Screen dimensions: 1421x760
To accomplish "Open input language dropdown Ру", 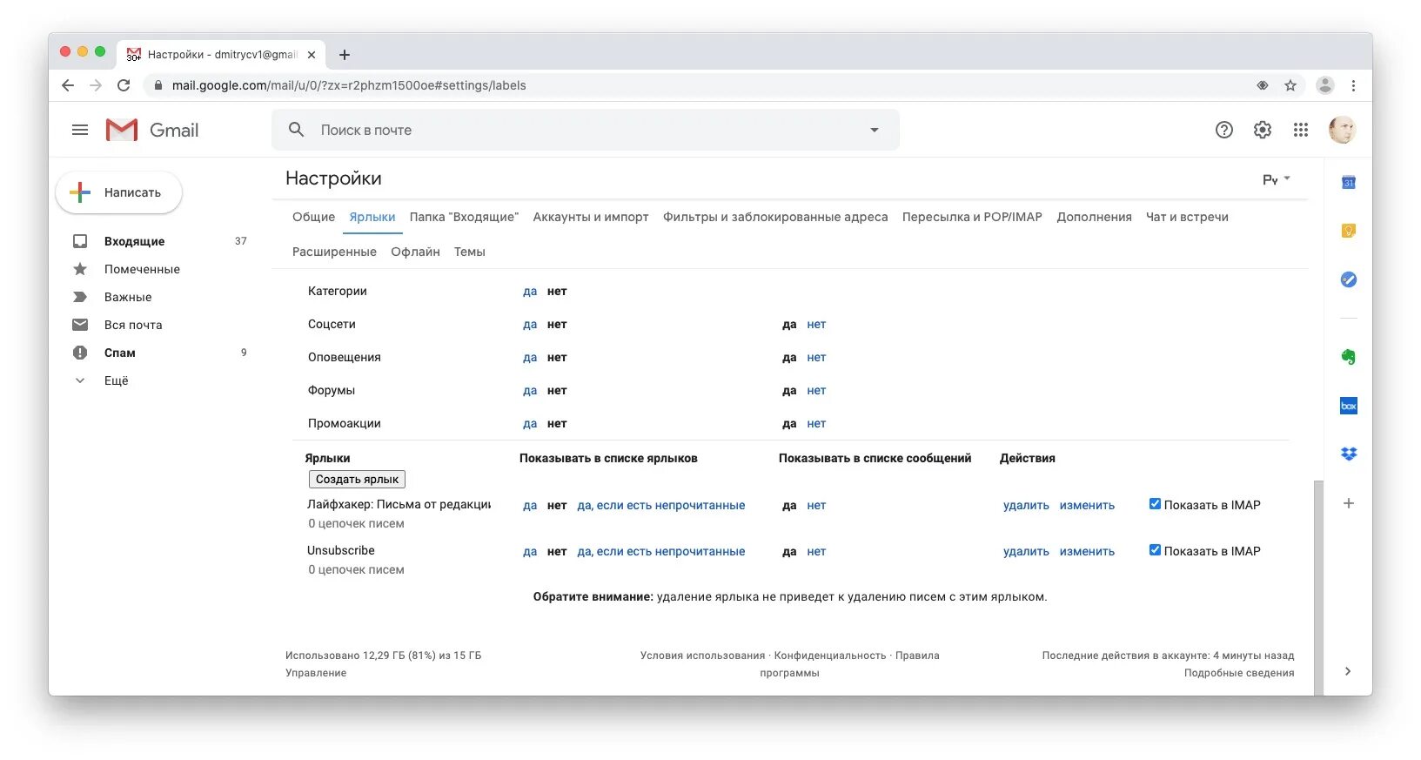I will coord(1277,179).
